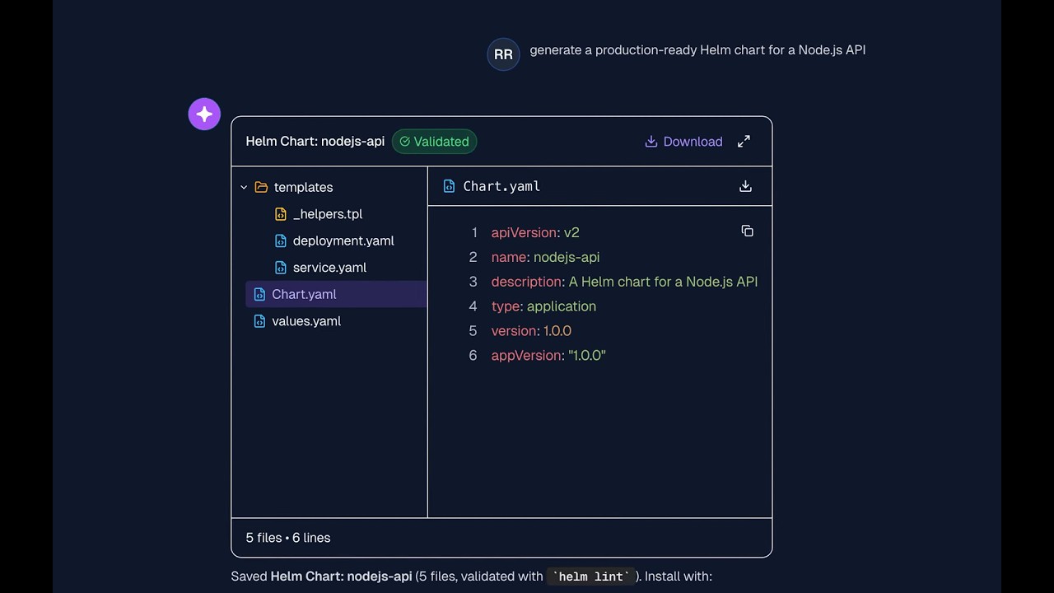Click line number 1 in gutter
Viewport: 1054px width, 593px height.
coord(473,232)
